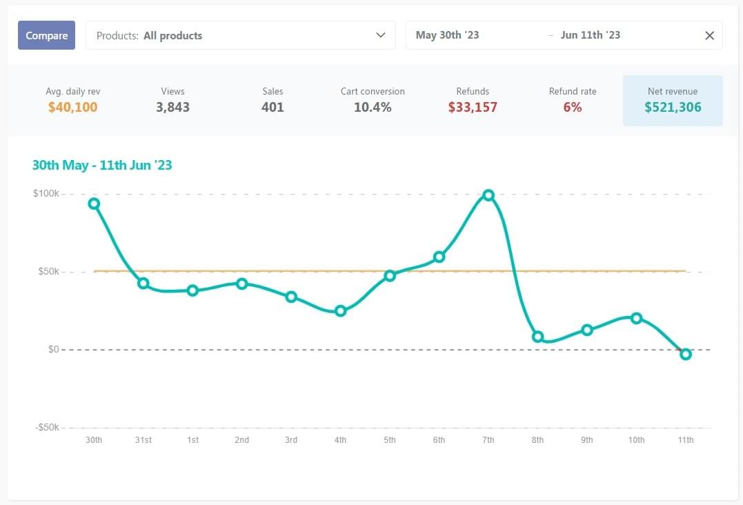Select the Refunds metric
The height and width of the screenshot is (505, 743).
[x=473, y=100]
